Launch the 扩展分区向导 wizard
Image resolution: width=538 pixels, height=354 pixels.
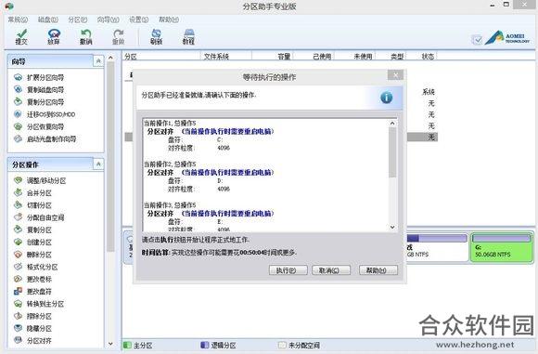tap(39, 77)
